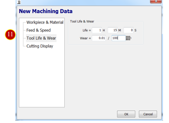Click the red step 11 marker
This screenshot has width=169, height=123.
[x=10, y=35]
